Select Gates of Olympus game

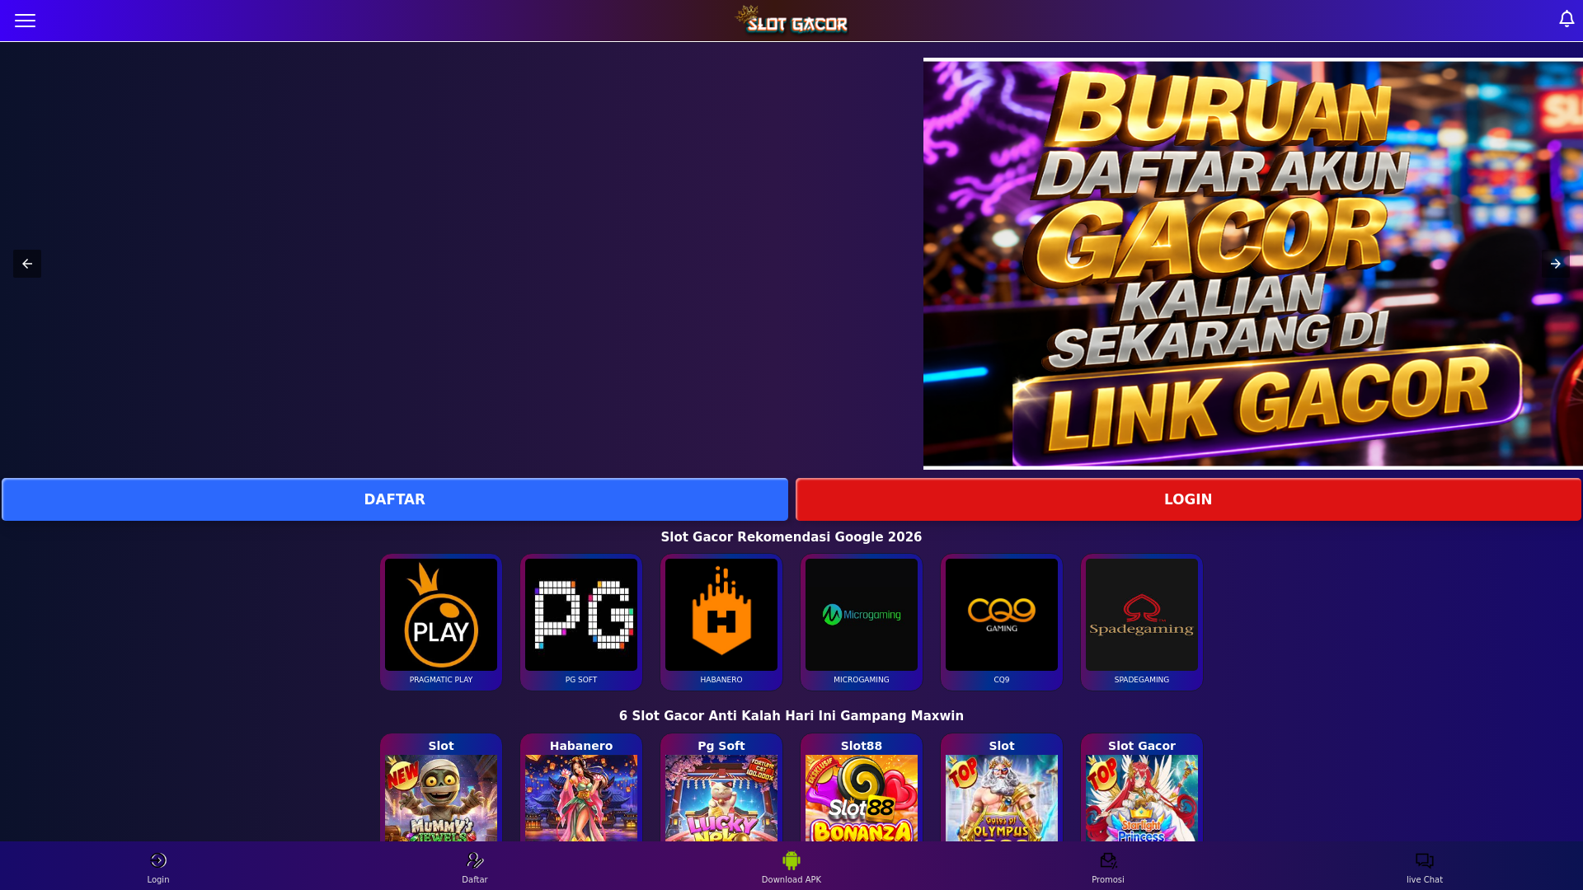coord(1002,788)
